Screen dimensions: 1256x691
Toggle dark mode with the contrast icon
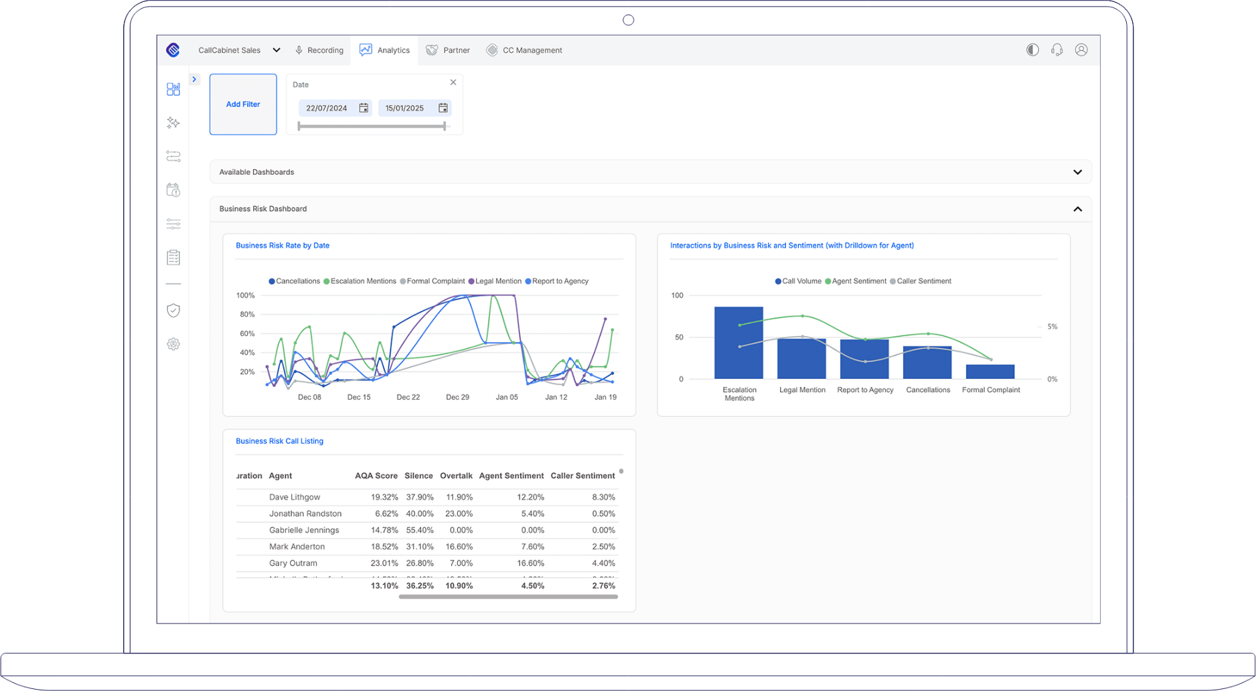click(1032, 50)
